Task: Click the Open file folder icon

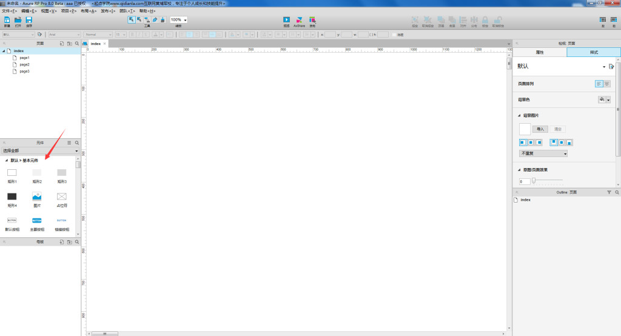Action: 18,20
